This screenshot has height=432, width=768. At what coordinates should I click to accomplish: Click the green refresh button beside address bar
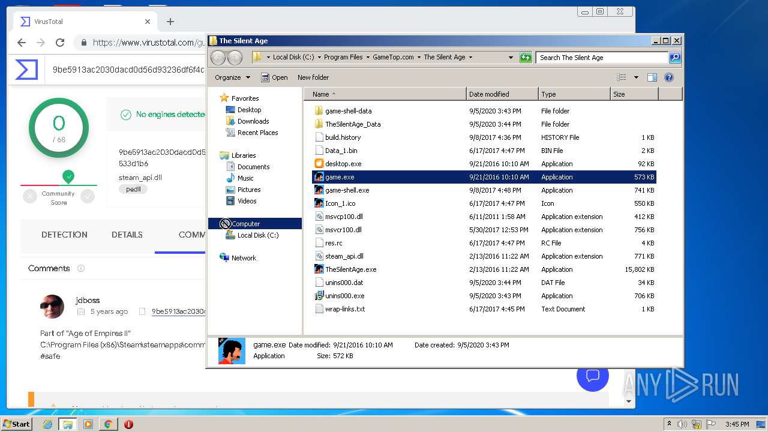[x=526, y=58]
